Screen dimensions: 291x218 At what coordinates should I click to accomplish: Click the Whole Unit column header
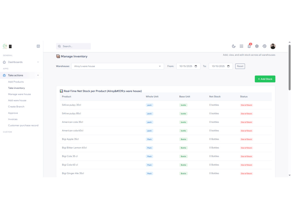(152, 97)
